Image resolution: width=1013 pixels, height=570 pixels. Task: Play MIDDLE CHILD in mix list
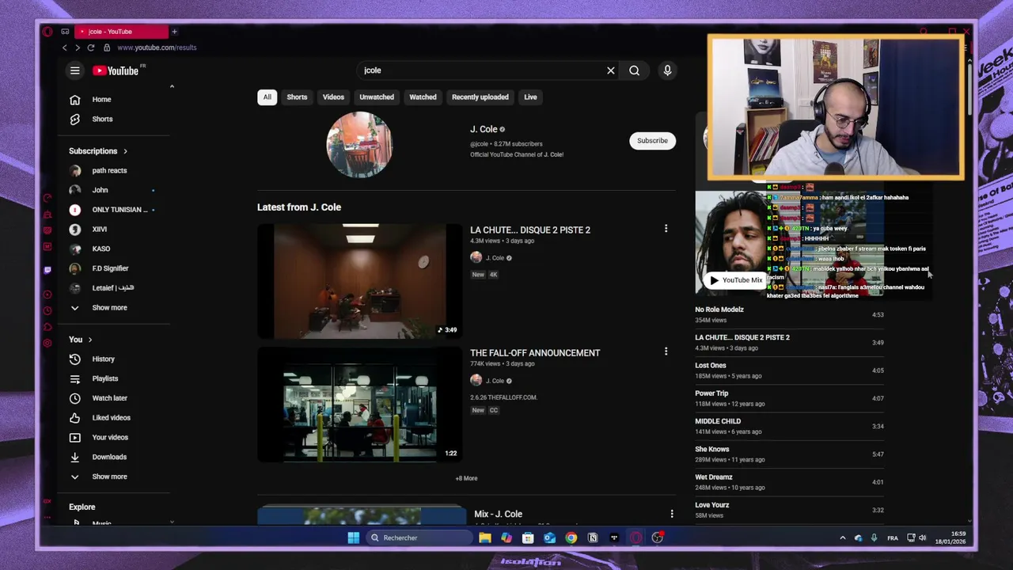[789, 426]
